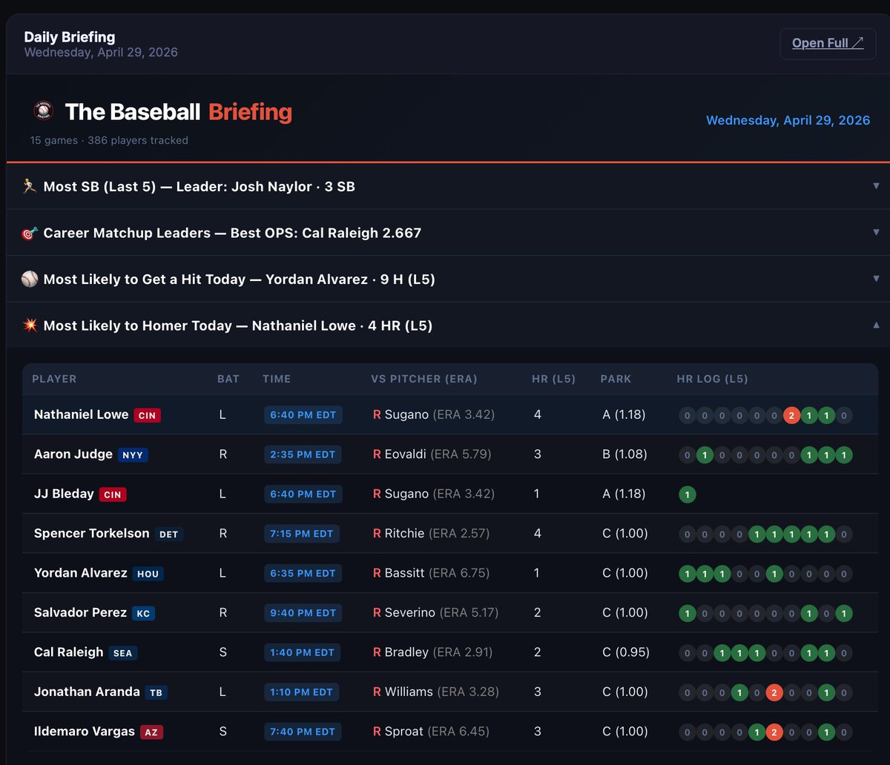Click pitcher Ritchie (ERA 2.57)
Viewport: 890px width, 765px height.
click(431, 533)
